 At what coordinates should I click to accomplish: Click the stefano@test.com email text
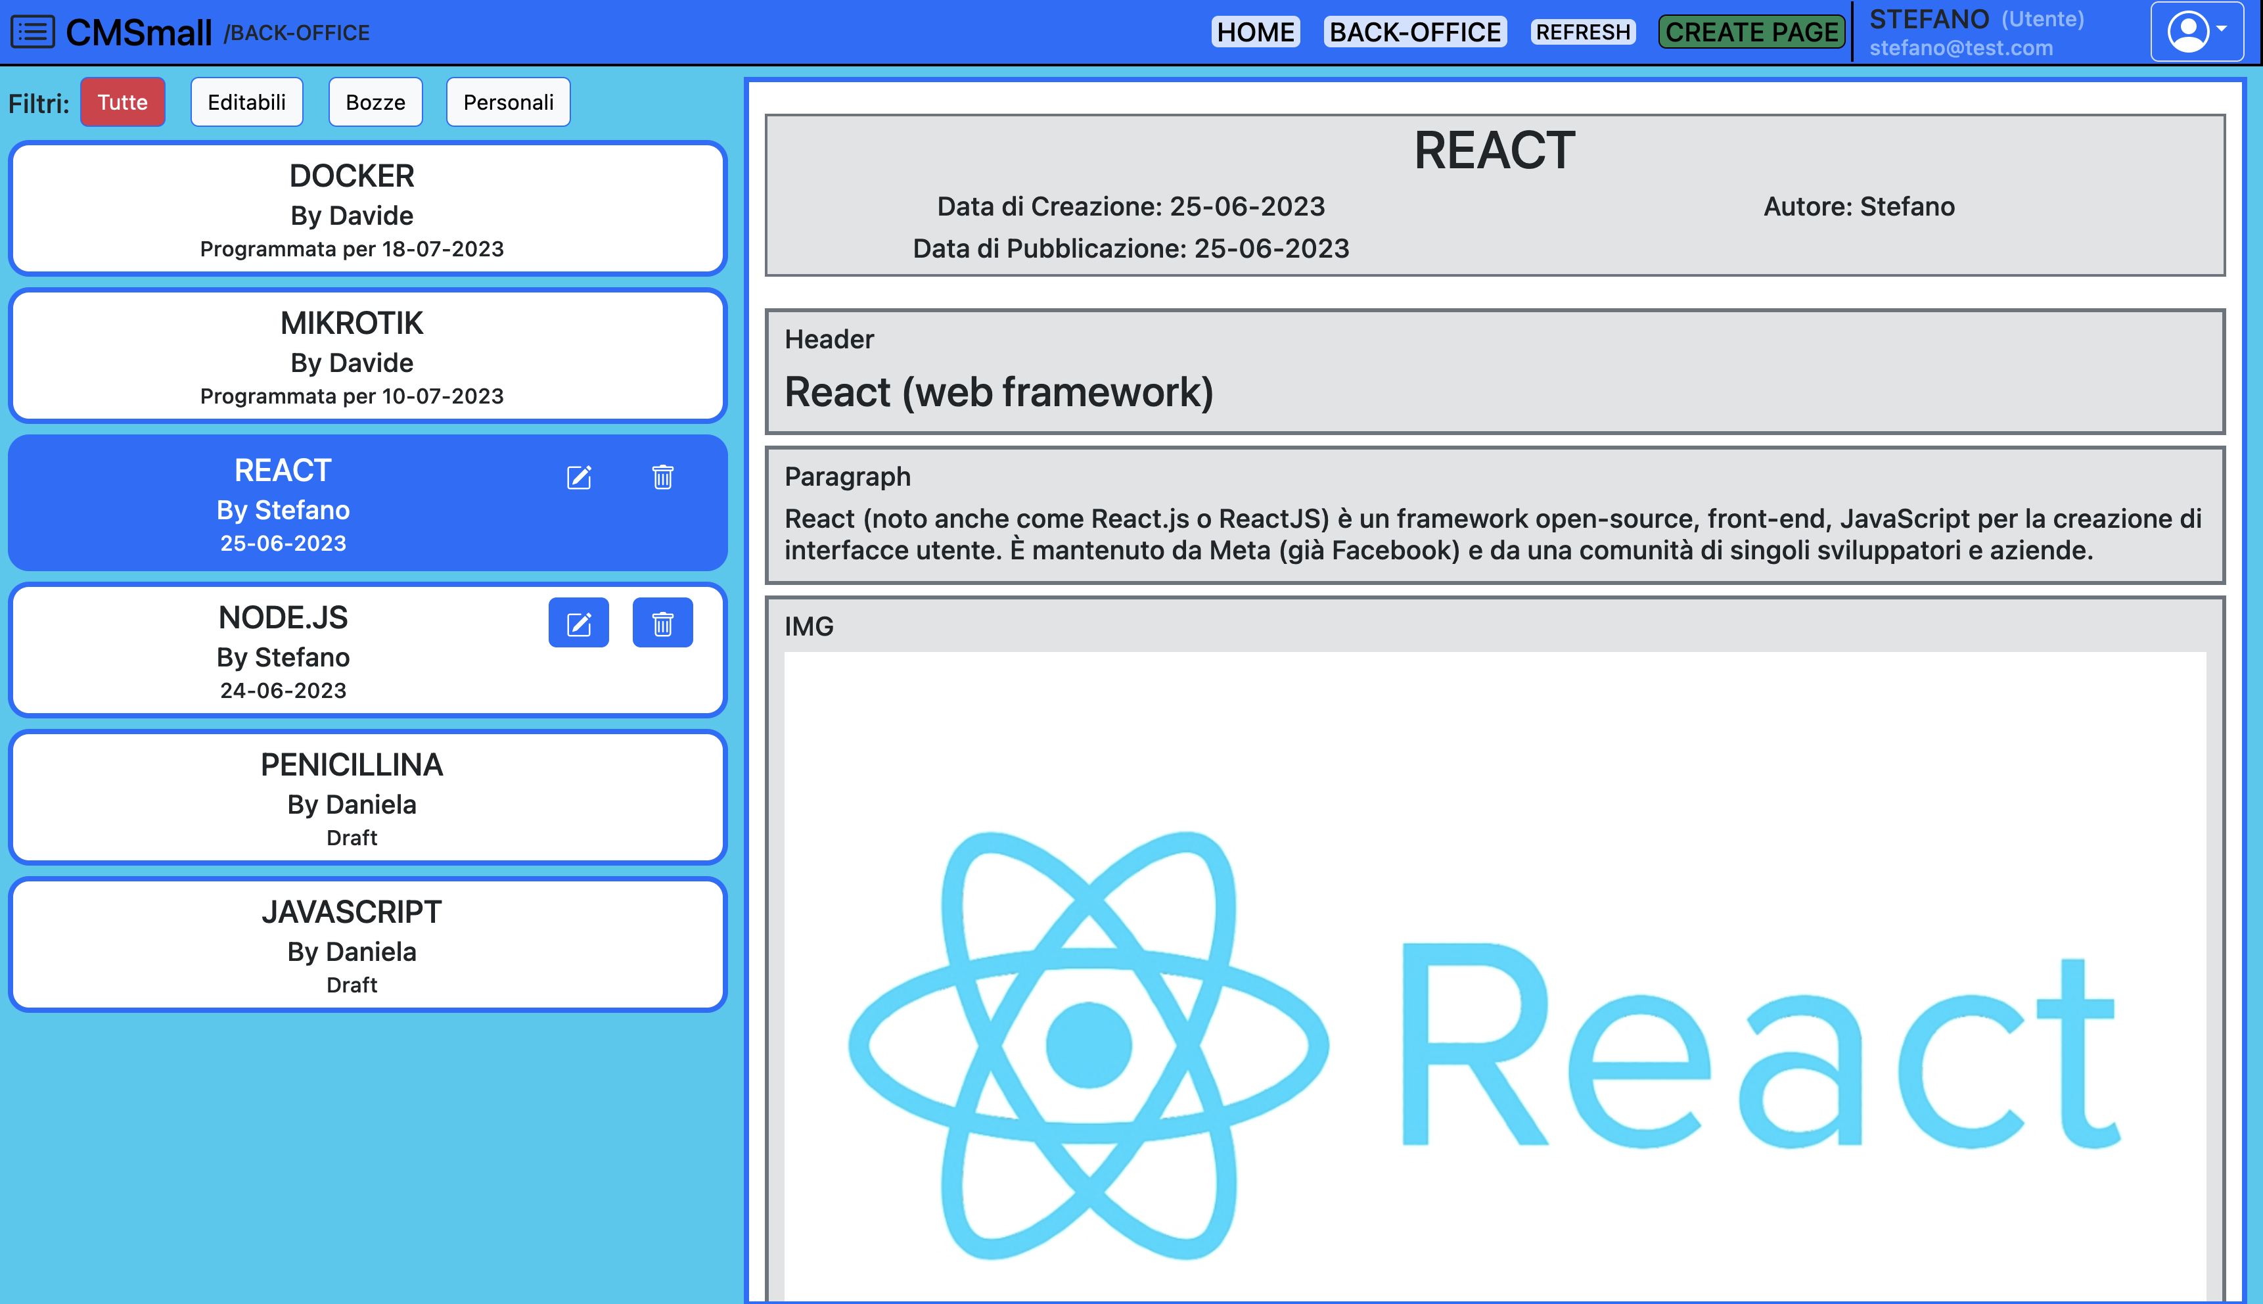coord(1961,49)
